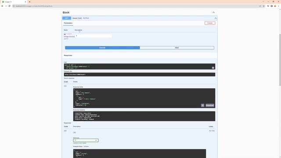
Task: Copy response body with the clipboard icon
Action: tap(202, 105)
